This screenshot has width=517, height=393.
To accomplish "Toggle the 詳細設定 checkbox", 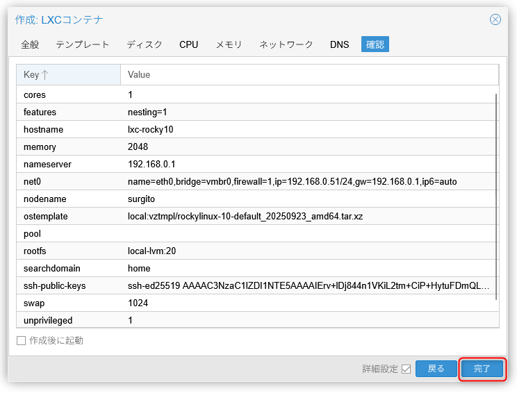I will 406,369.
